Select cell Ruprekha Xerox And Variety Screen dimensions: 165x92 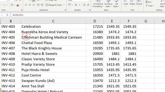(53, 32)
